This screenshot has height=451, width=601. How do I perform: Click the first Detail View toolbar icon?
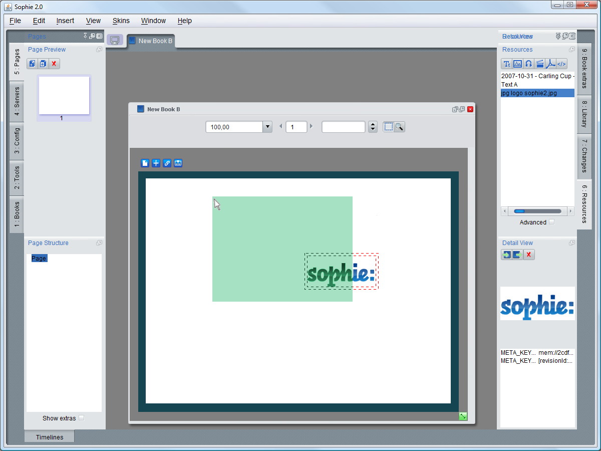(x=506, y=255)
